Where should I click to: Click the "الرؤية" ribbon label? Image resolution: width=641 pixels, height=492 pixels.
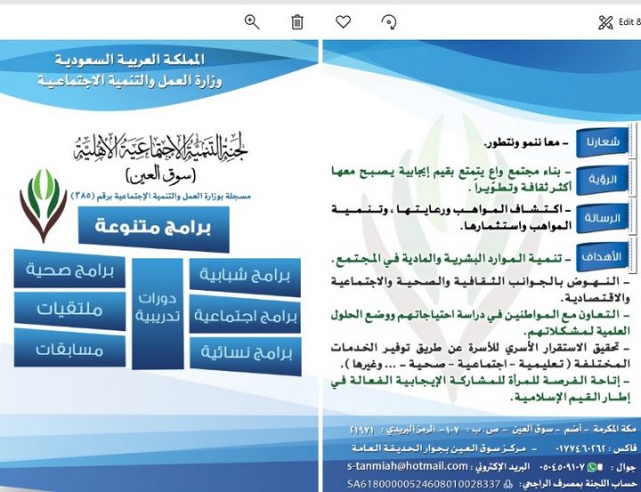(603, 179)
